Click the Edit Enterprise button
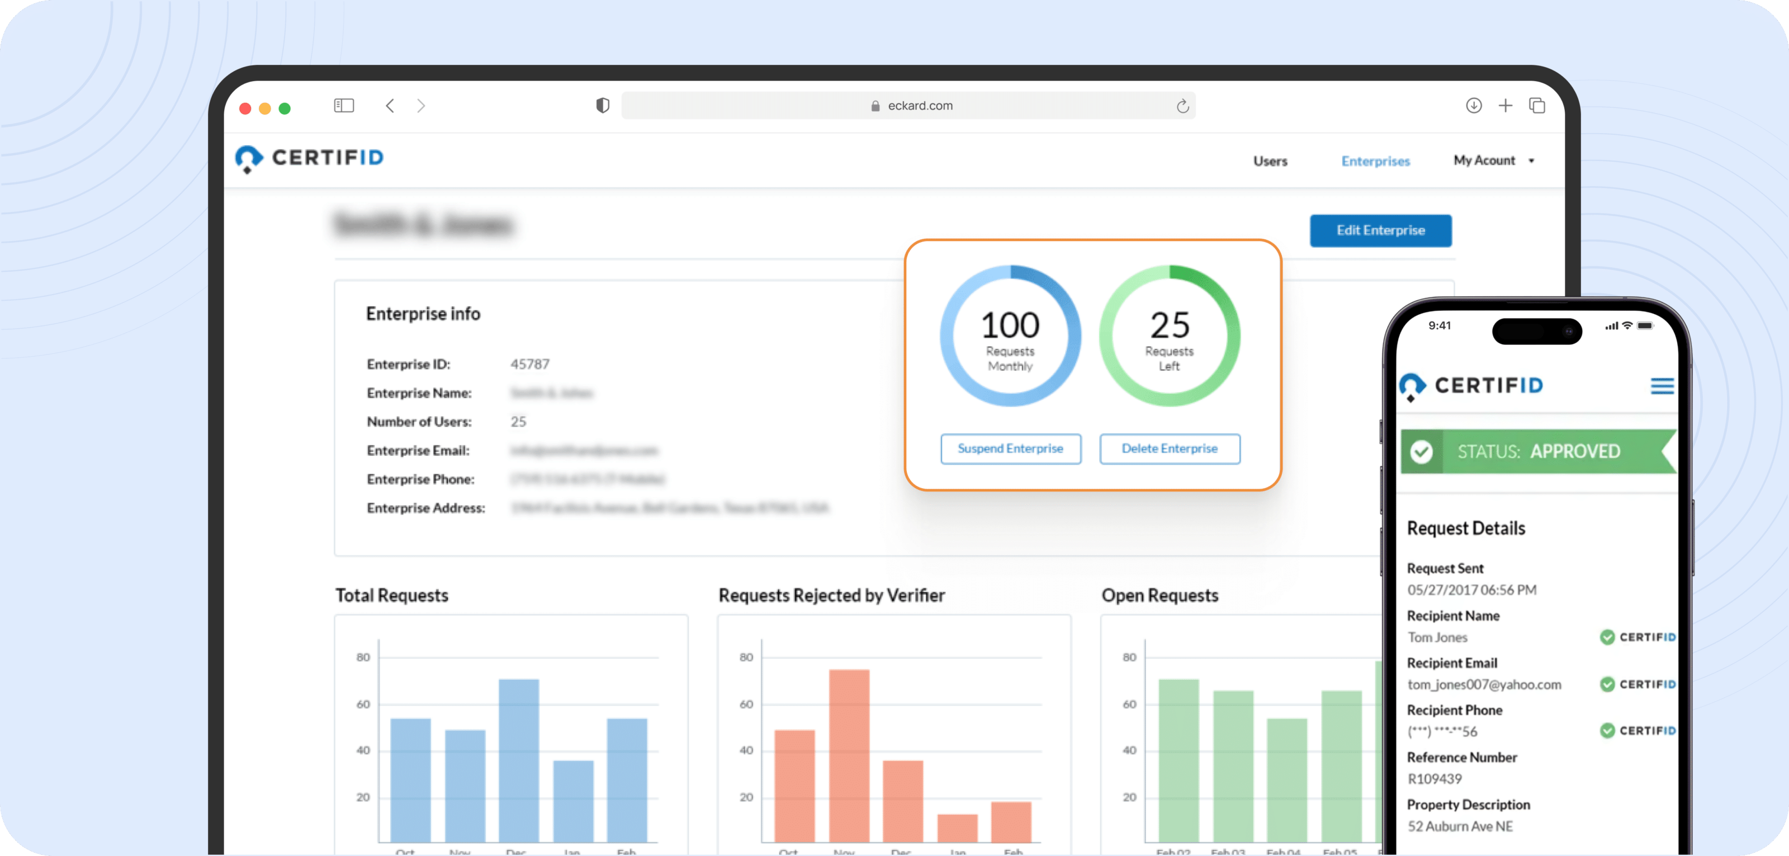This screenshot has width=1789, height=856. point(1380,231)
